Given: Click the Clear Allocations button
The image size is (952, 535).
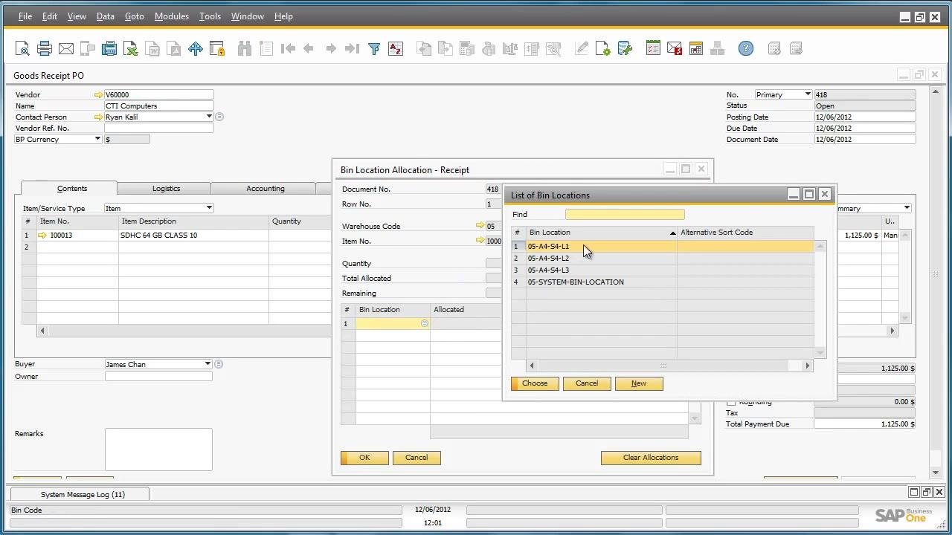Looking at the screenshot, I should pos(651,458).
